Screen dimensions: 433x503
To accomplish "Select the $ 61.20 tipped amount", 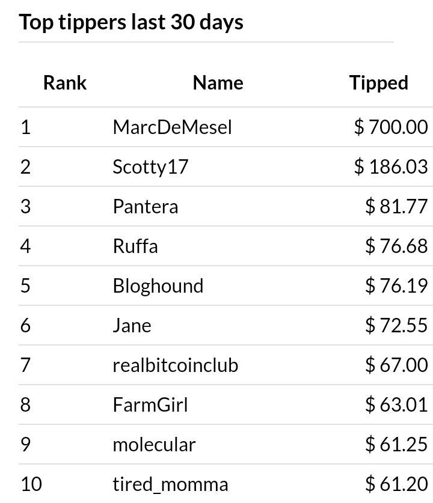I will click(x=396, y=484).
